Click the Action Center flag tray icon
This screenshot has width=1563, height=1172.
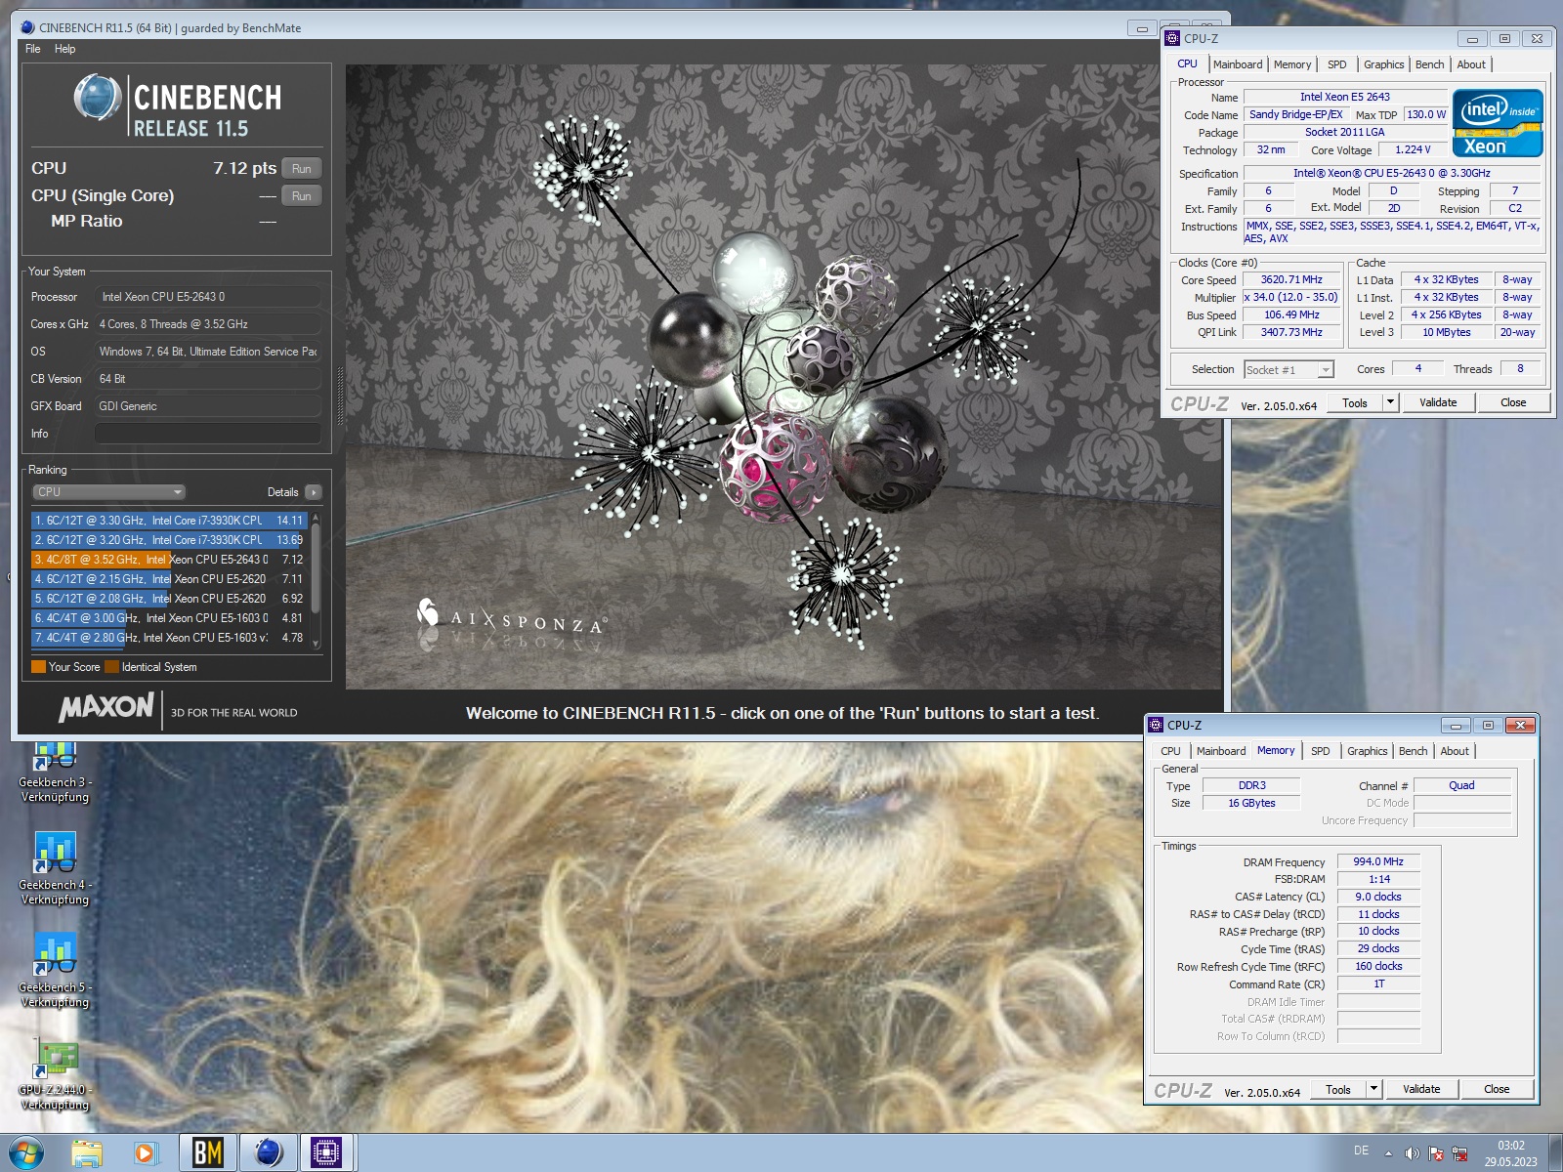(1436, 1153)
